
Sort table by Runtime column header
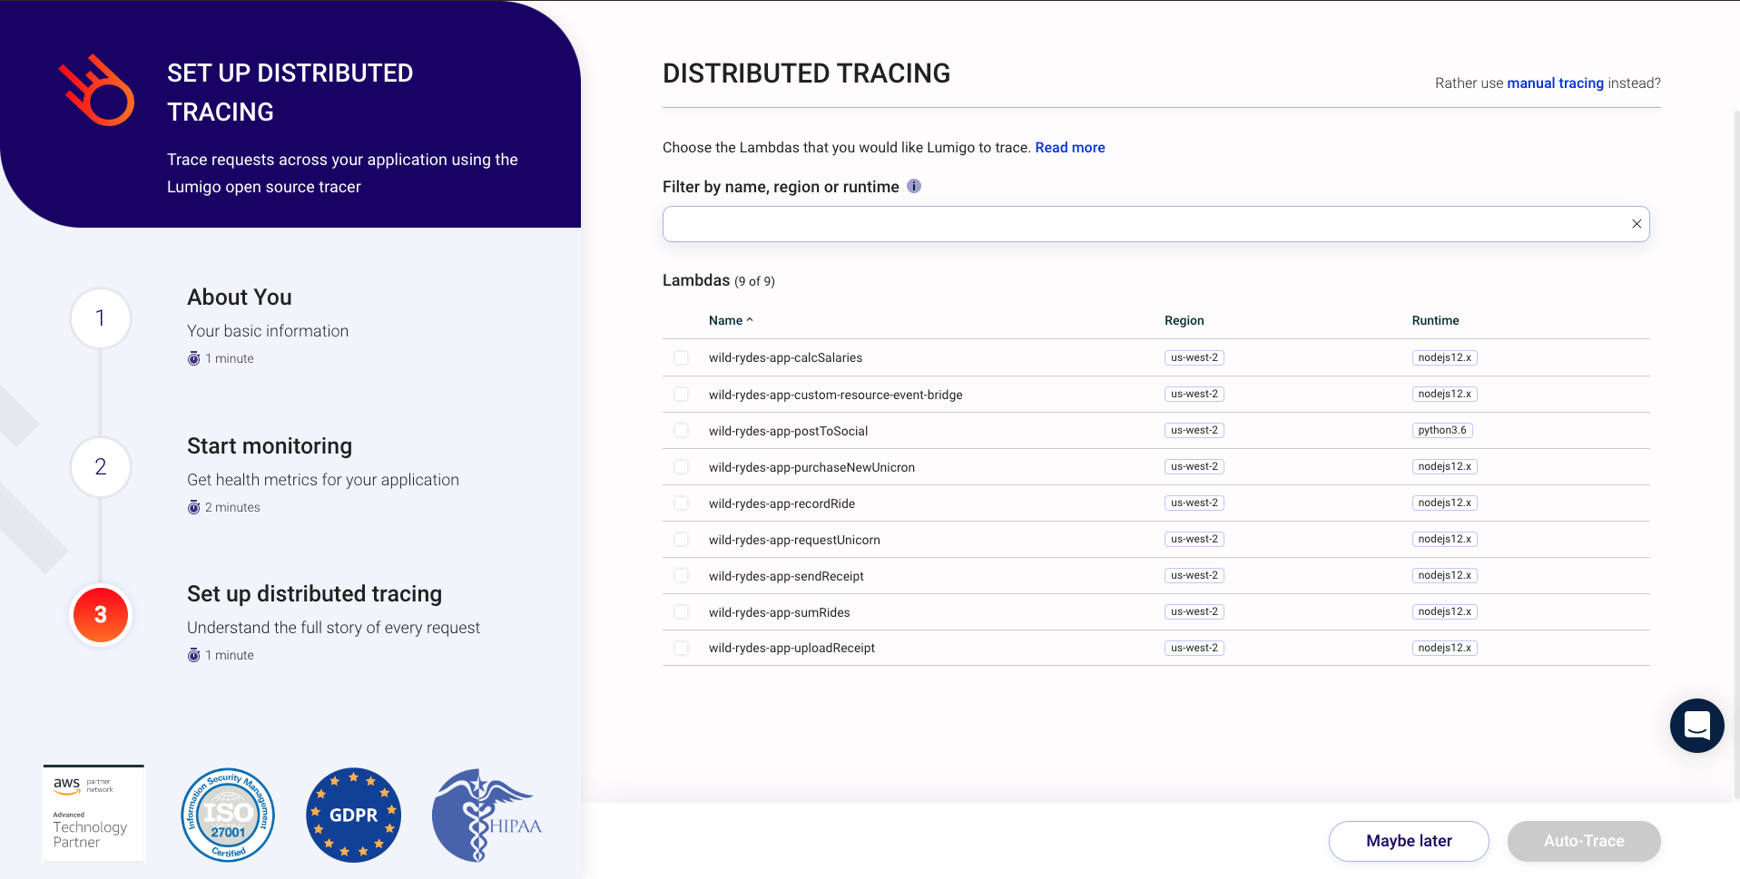(x=1435, y=320)
